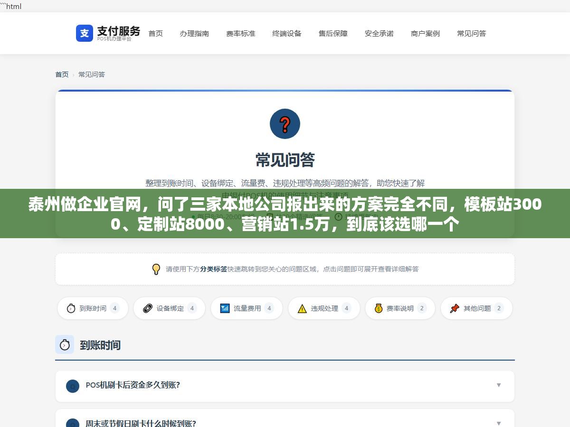The image size is (570, 427).
Task: Expand 周末或节假日刷卡什么时候到账 question
Action: pos(285,418)
